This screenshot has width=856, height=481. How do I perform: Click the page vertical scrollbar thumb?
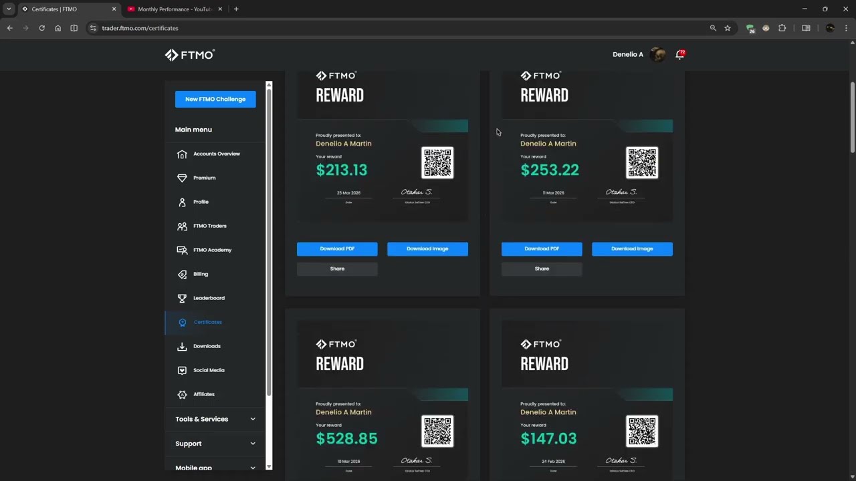[852, 118]
